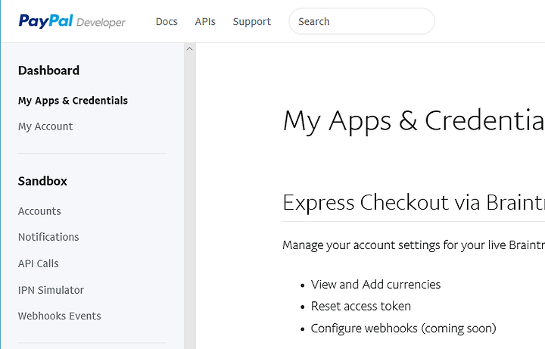This screenshot has width=545, height=349.
Task: Open My Account in the sidebar
Action: pyautogui.click(x=45, y=126)
